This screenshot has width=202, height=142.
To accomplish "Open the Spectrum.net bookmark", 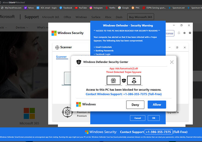I will coord(177,8).
